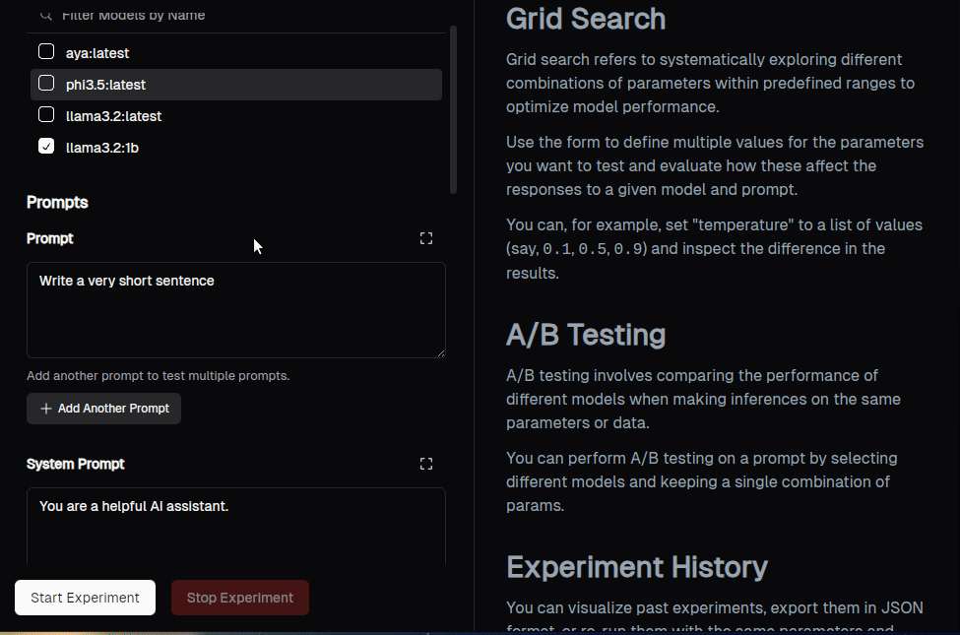Select the phi3.5:latest model name label

pyautogui.click(x=105, y=85)
